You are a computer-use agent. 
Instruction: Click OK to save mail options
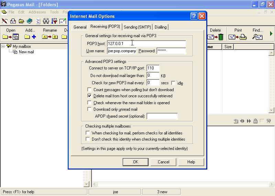pos(135,162)
